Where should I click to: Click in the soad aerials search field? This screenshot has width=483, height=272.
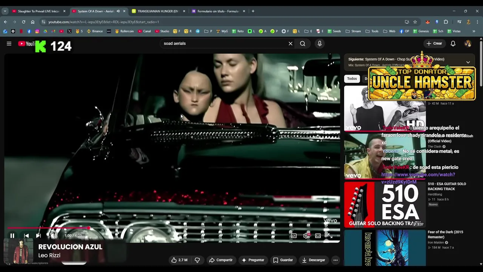225,43
